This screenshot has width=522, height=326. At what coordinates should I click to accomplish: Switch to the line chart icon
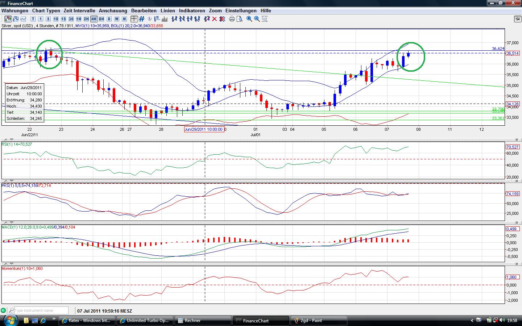24,19
